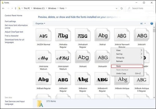156x109 pixels.
Task: Open Text Services and Input Language link
Action: 15,103
